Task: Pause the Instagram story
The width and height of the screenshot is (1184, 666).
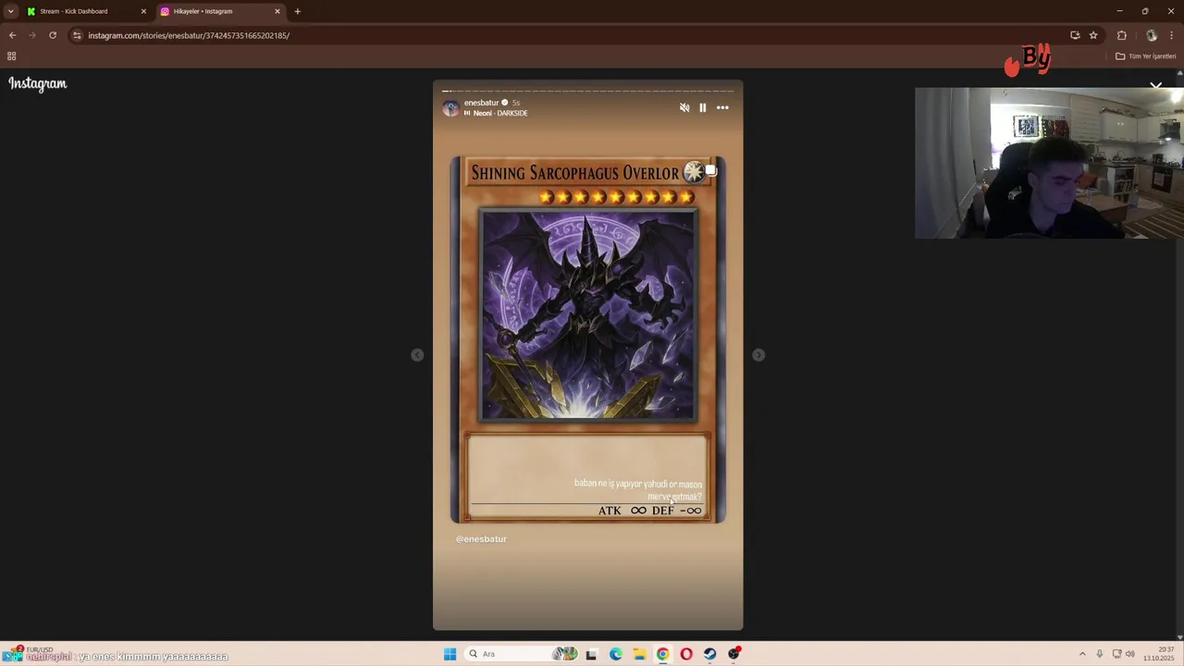Action: (703, 108)
